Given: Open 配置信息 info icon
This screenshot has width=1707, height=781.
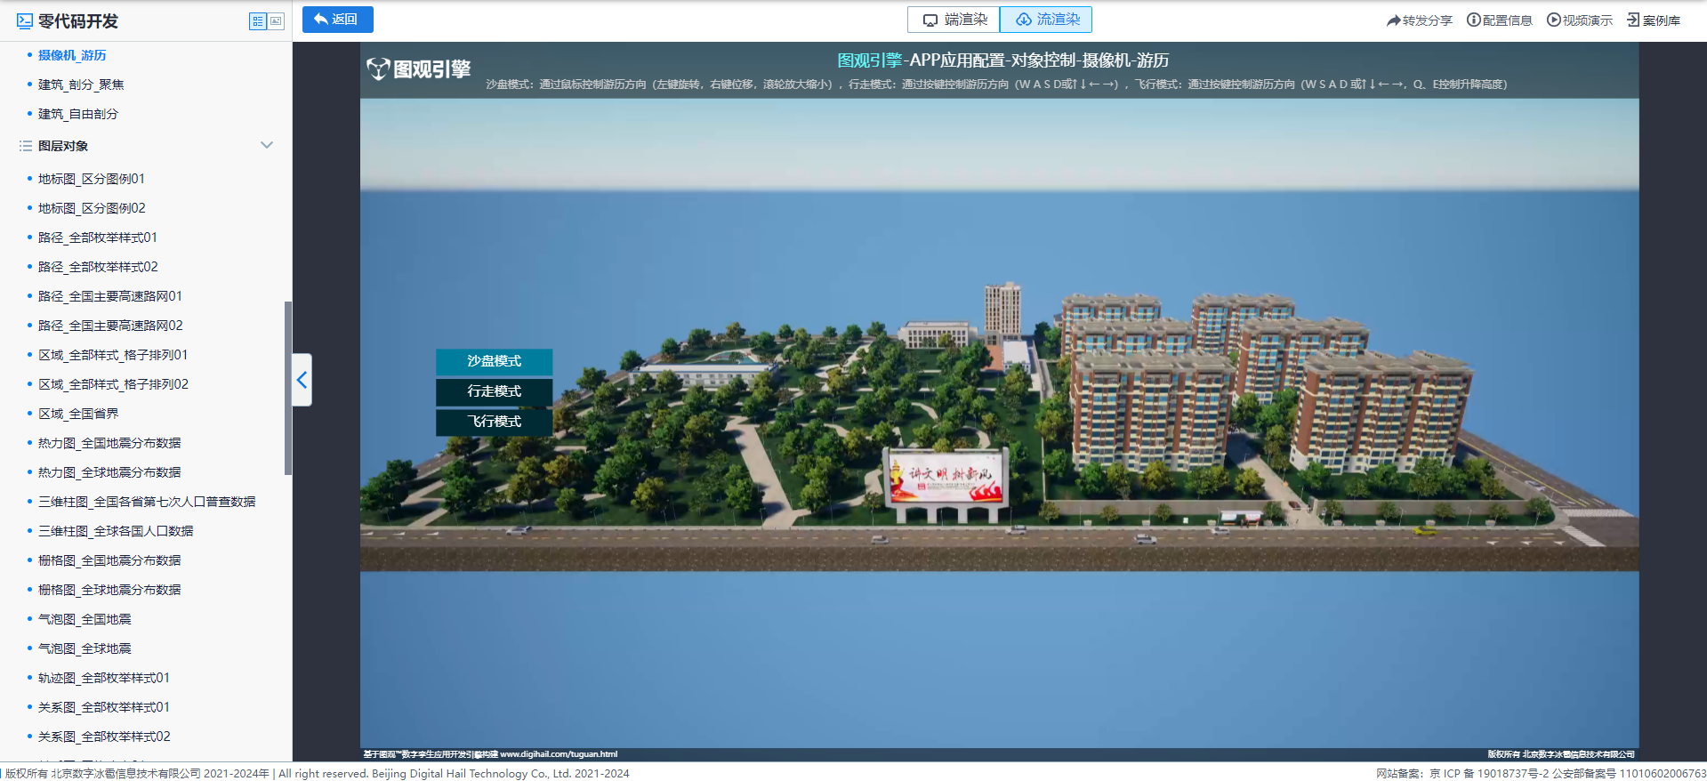Looking at the screenshot, I should 1474,20.
